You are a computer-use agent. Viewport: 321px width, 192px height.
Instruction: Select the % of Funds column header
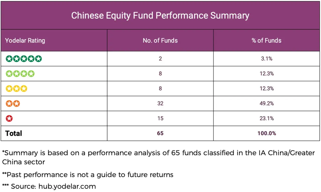tap(267, 41)
